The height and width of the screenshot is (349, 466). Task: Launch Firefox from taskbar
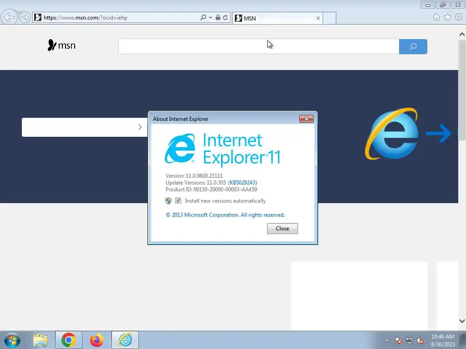97,340
